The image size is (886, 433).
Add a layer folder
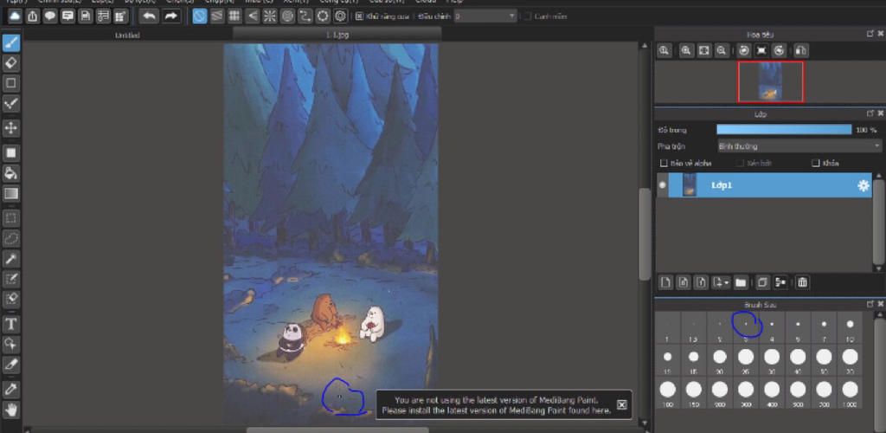[741, 282]
